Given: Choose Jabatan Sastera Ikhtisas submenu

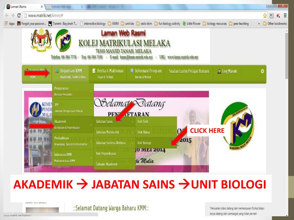Looking at the screenshot, I should click(114, 143).
